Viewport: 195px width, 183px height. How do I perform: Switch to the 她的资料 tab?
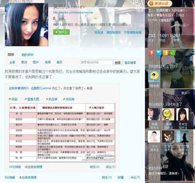click(x=27, y=55)
